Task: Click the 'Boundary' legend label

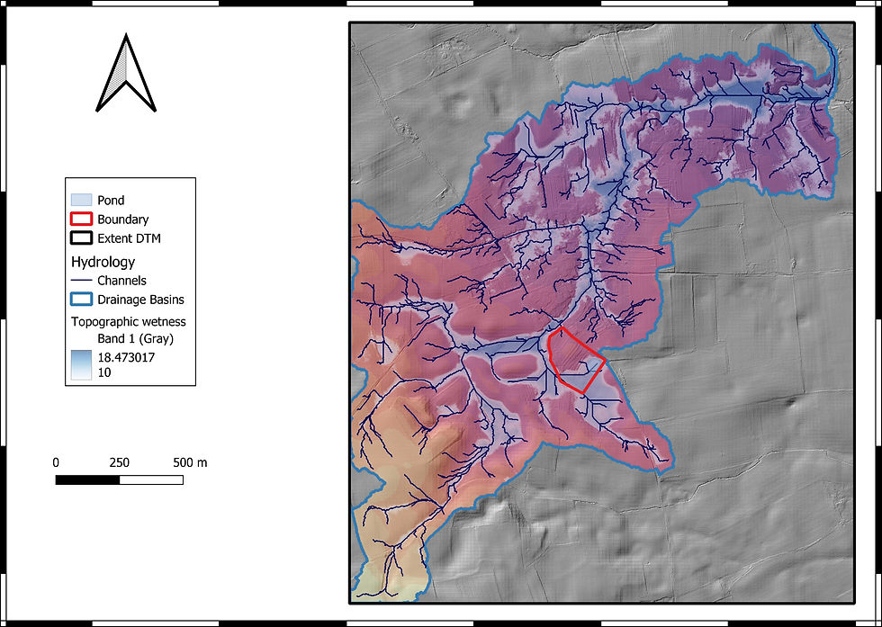Action: 122,219
